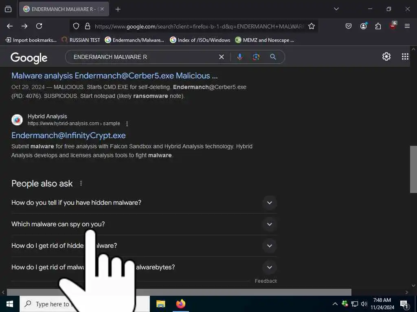This screenshot has width=417, height=312.
Task: Open volume control tray icon
Action: coord(364,304)
